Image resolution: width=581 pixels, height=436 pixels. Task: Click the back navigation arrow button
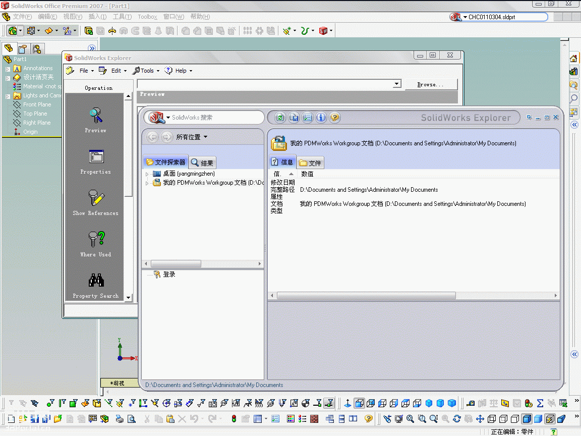152,137
